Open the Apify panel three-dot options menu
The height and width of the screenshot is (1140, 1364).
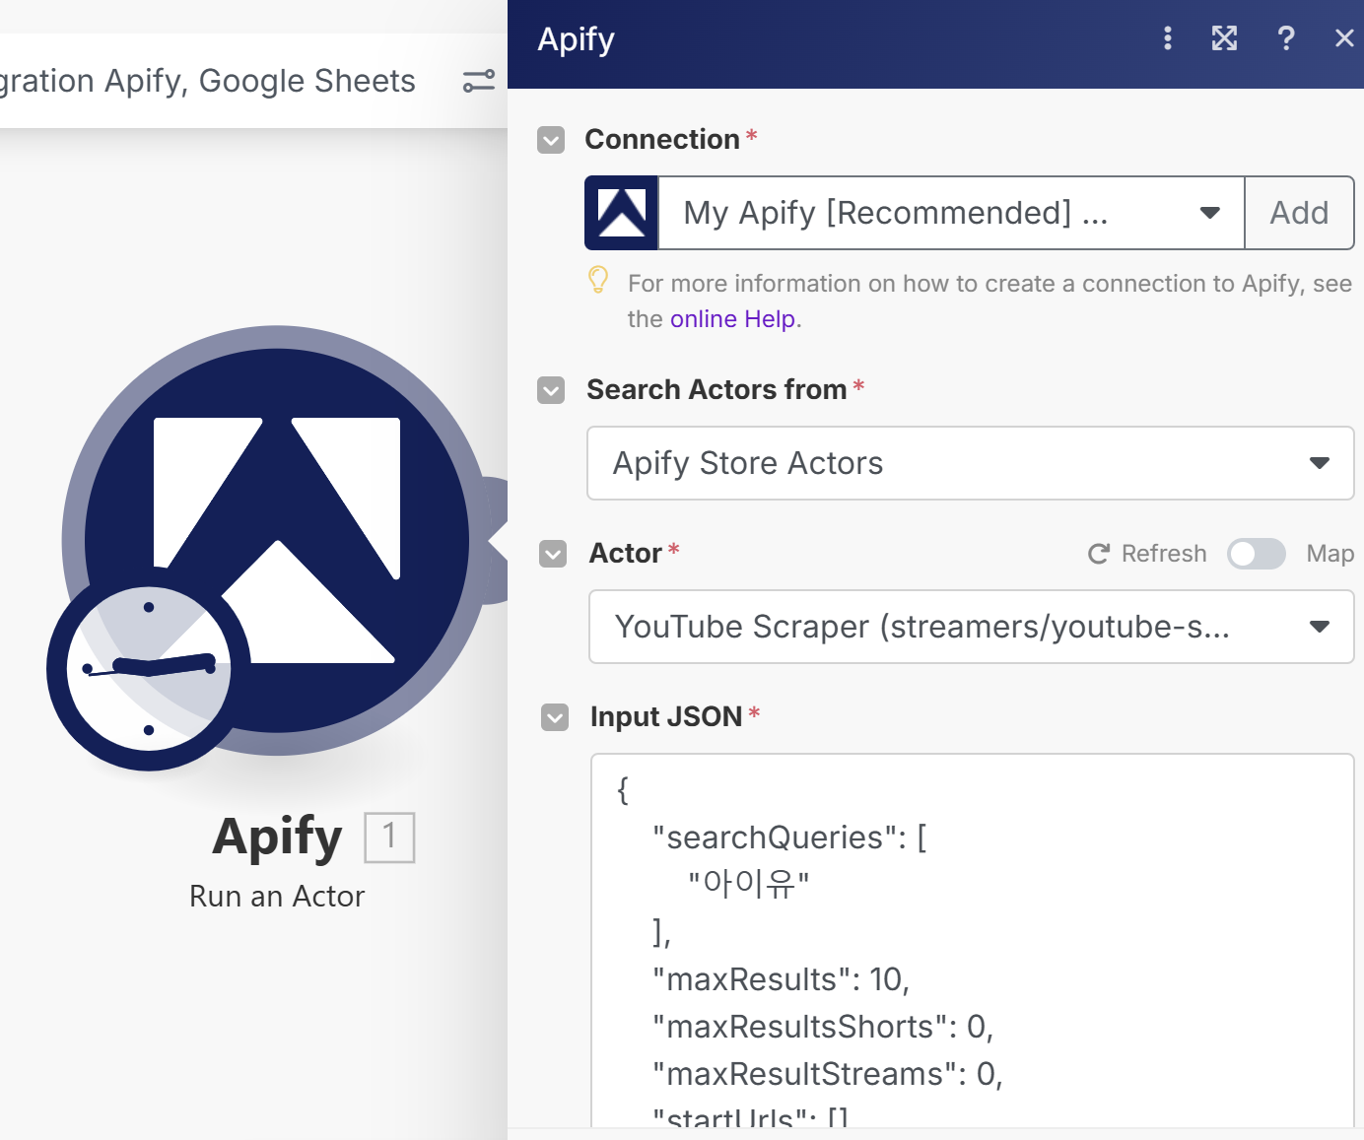pos(1168,38)
